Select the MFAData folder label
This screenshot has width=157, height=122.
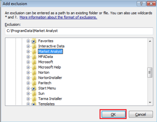point(46,57)
